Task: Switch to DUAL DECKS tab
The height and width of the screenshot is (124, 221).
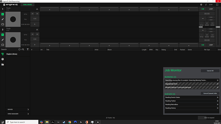Action: [x=28, y=5]
